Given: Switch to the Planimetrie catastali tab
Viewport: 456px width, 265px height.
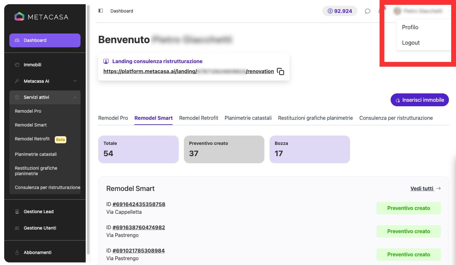Looking at the screenshot, I should [248, 118].
